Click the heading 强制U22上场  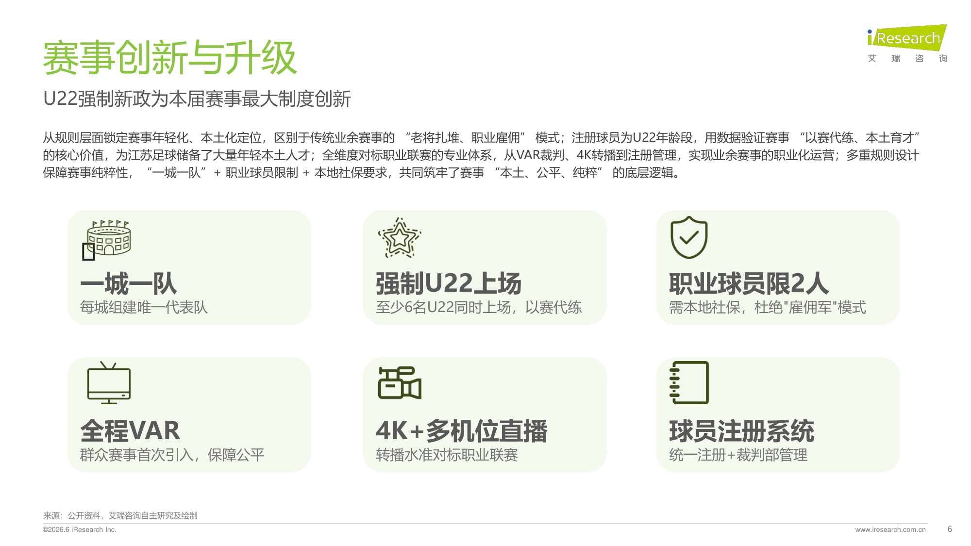(449, 283)
